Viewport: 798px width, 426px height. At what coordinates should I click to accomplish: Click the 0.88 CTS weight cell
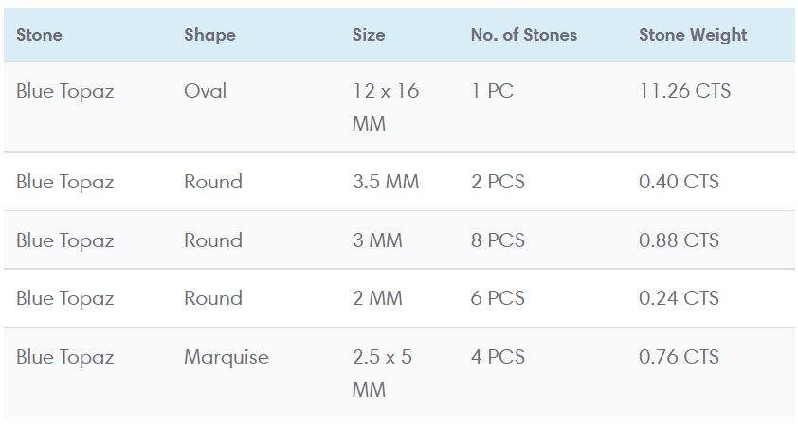(x=679, y=240)
